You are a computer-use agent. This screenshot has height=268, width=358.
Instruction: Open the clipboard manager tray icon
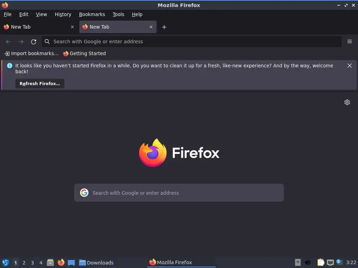[x=321, y=262]
